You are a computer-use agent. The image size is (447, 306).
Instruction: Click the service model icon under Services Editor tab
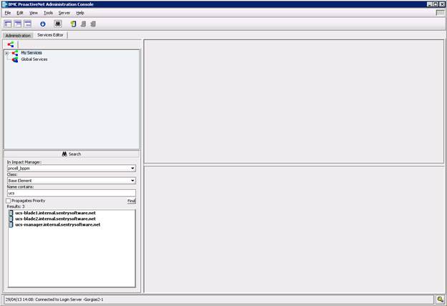pos(11,44)
